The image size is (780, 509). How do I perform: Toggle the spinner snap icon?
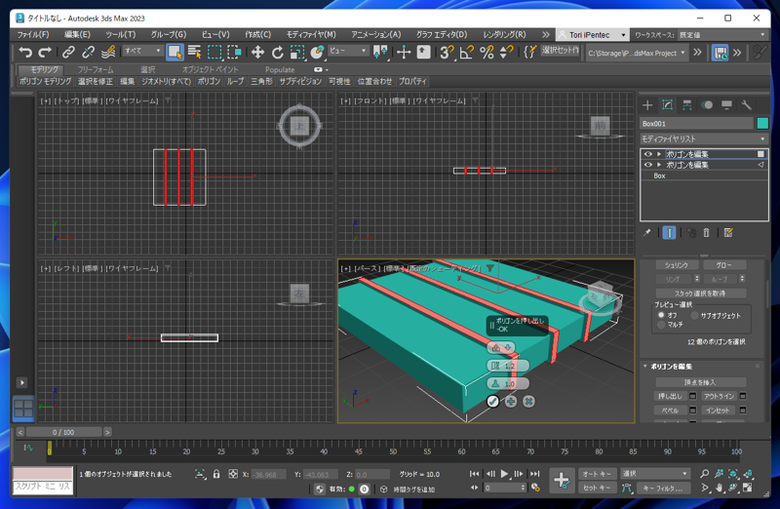coord(506,52)
